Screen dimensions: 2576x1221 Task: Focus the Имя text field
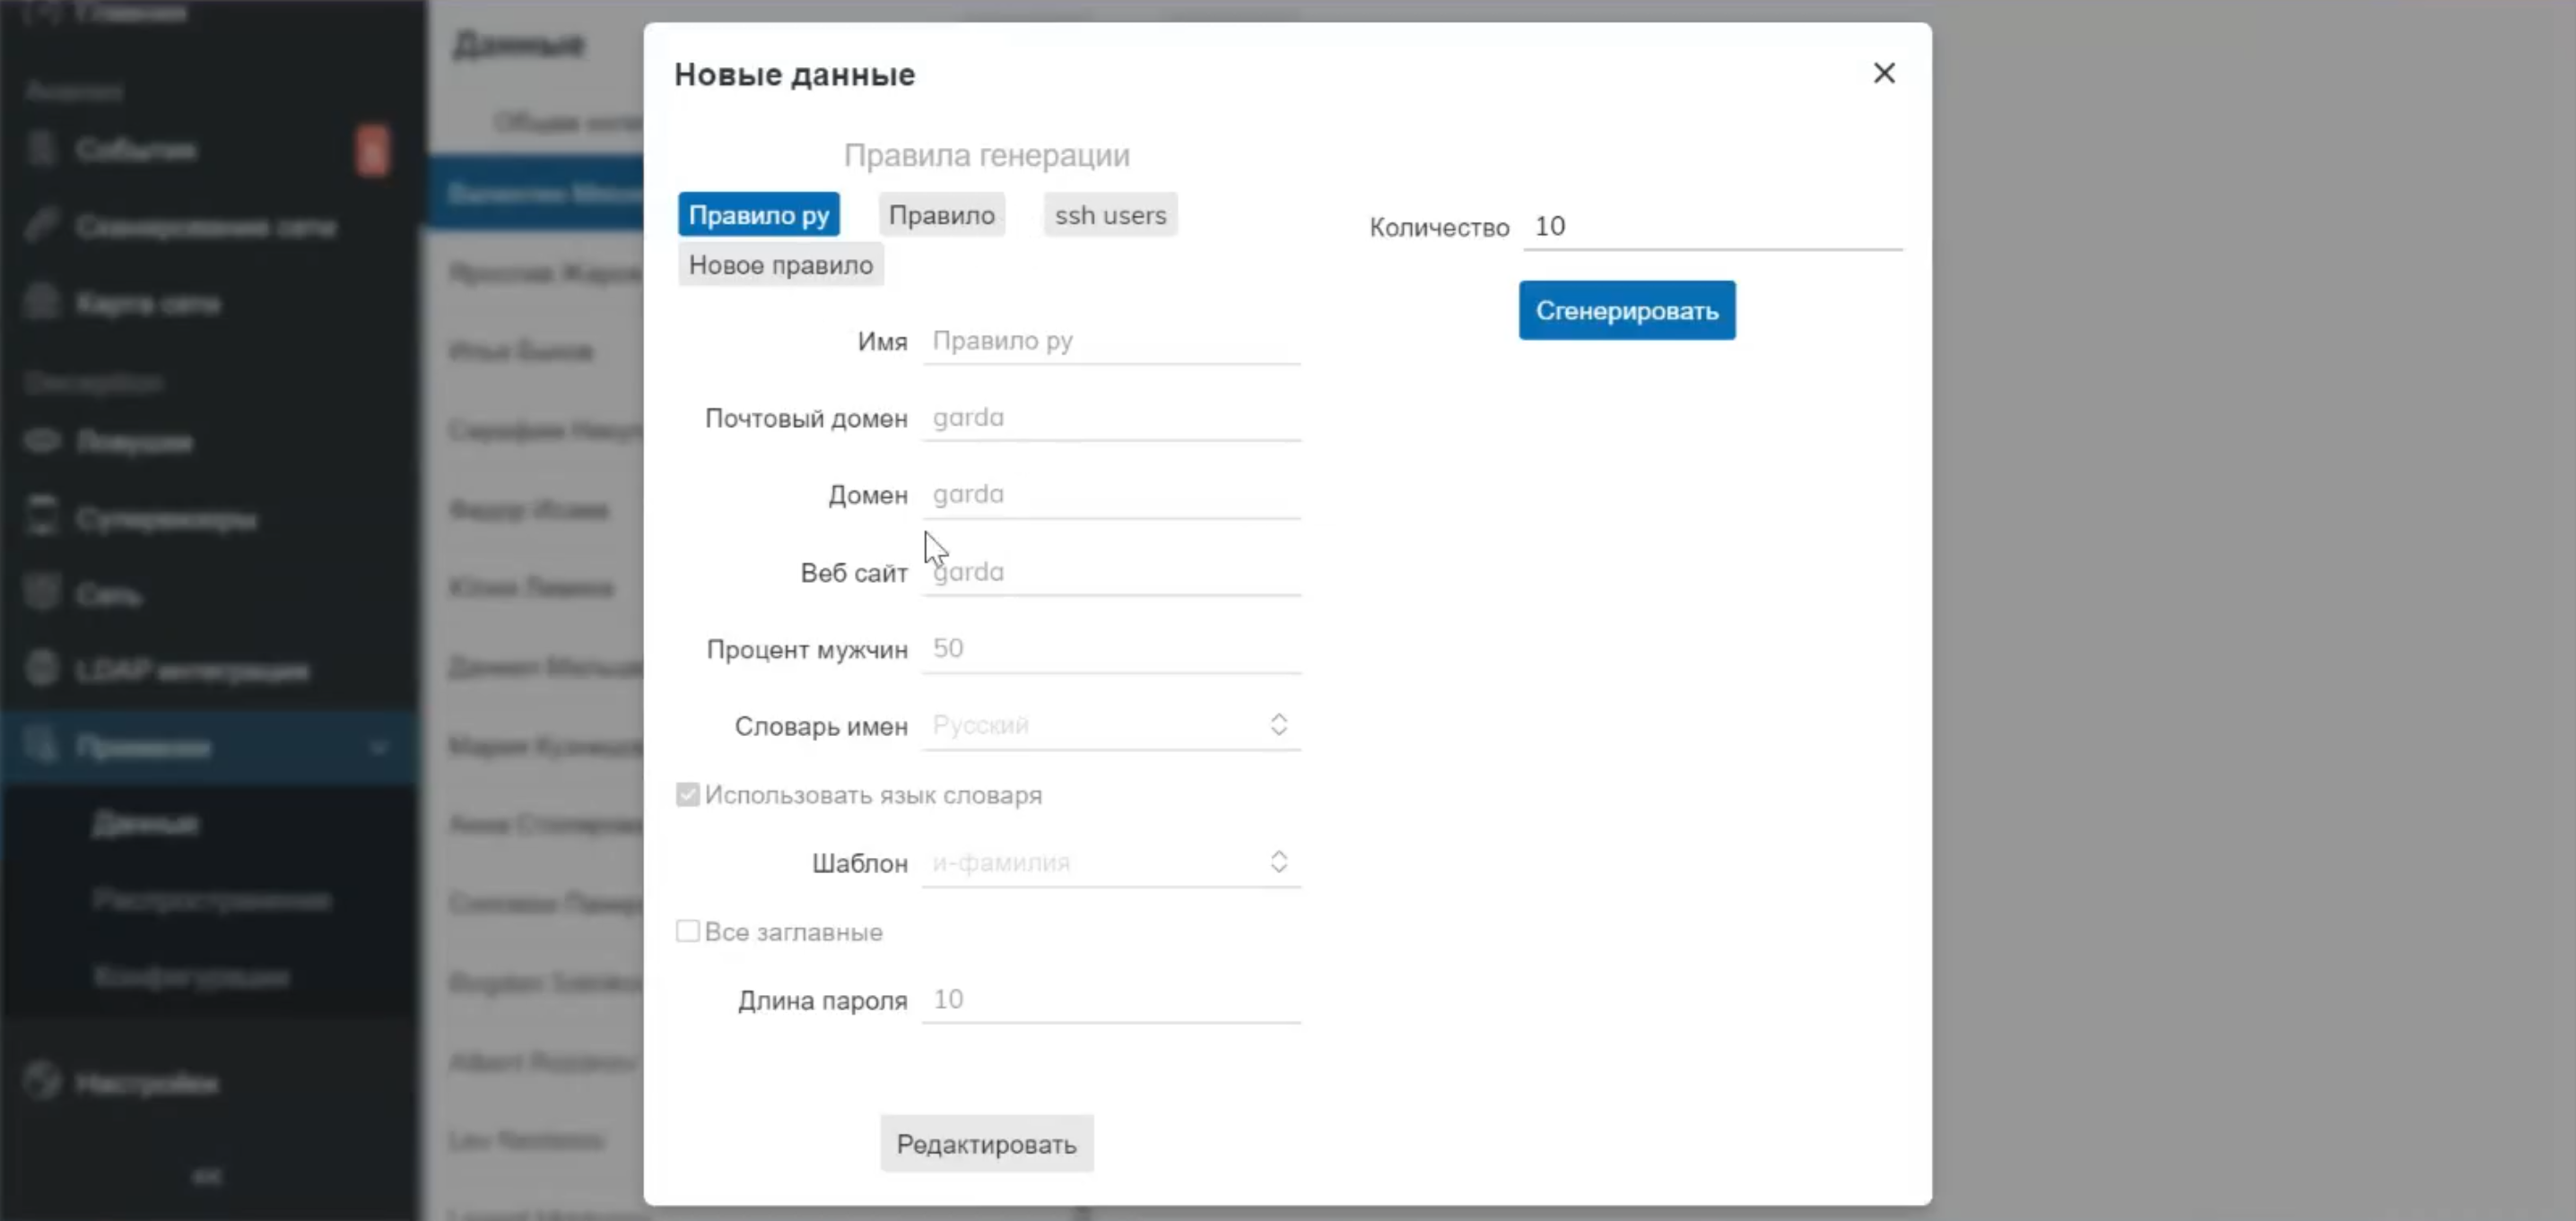pyautogui.click(x=1110, y=342)
